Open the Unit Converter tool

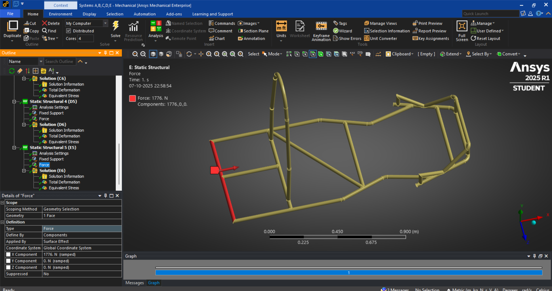(x=381, y=38)
